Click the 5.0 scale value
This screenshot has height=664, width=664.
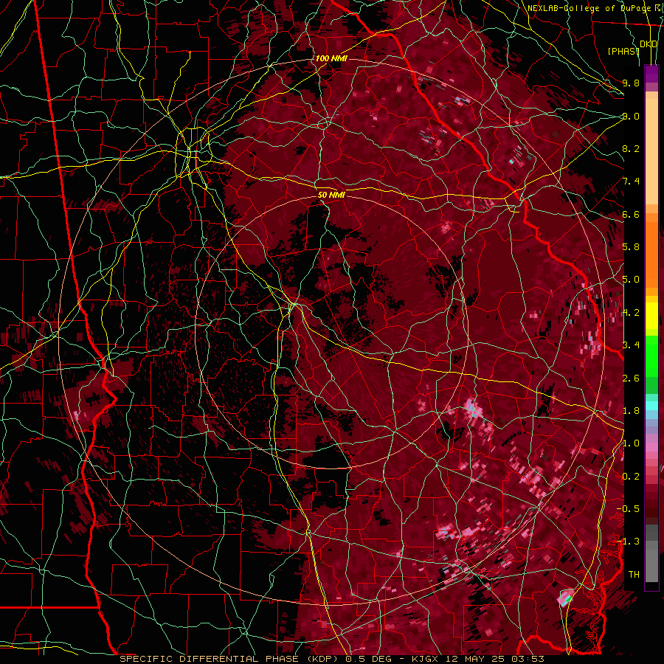click(631, 280)
